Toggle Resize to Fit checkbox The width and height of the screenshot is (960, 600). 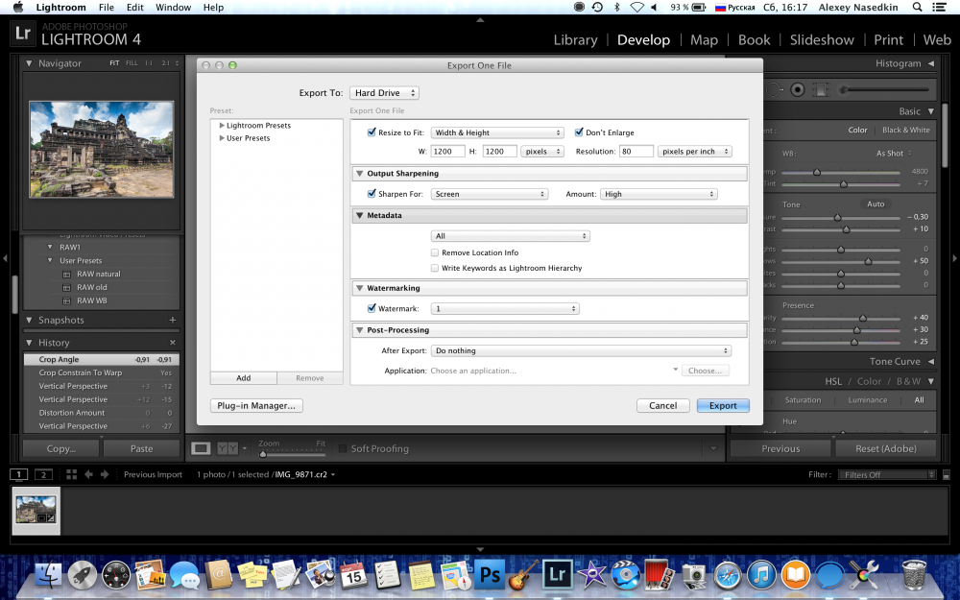(x=371, y=132)
